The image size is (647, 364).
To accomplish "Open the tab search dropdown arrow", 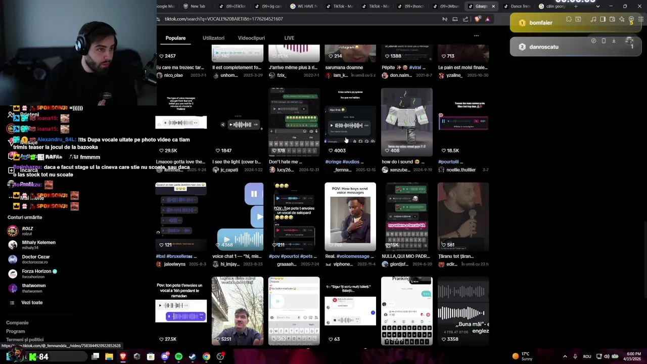I will pyautogui.click(x=598, y=6).
